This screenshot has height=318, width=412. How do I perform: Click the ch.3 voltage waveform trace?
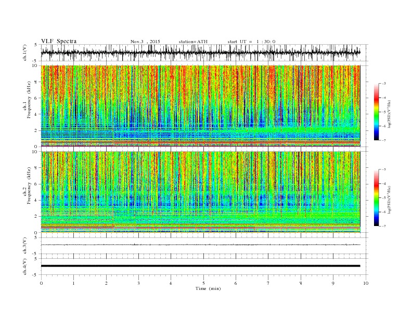200,245
